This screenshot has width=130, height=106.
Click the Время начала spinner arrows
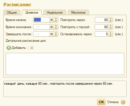(x=56, y=20)
